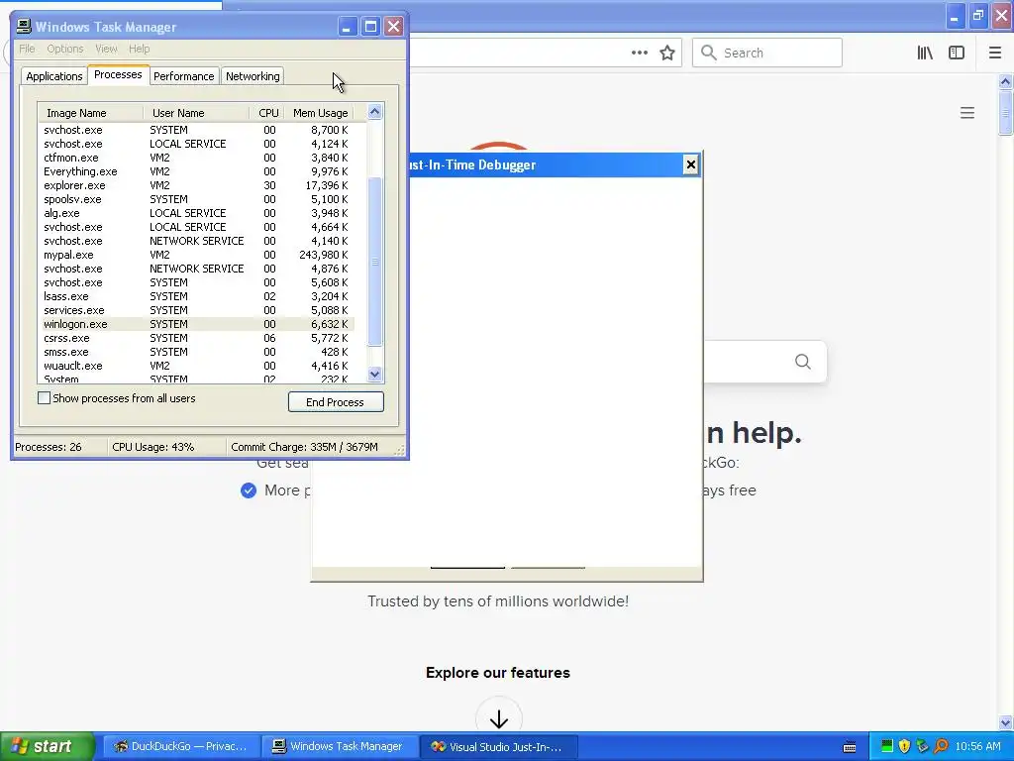The height and width of the screenshot is (761, 1014).
Task: Select the ctfmon.exe process row
Action: (197, 158)
